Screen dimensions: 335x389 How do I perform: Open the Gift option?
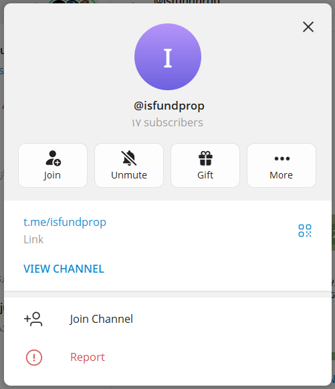click(x=205, y=165)
